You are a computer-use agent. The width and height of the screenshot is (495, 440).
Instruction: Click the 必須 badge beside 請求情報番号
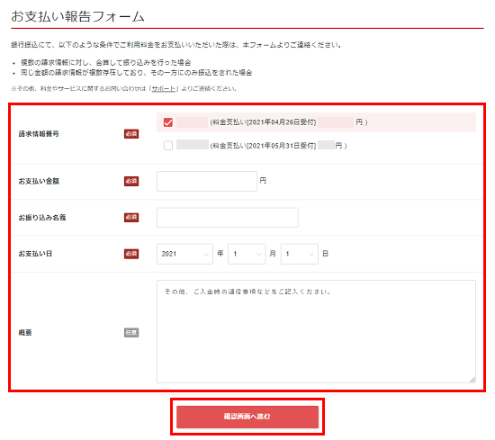131,134
